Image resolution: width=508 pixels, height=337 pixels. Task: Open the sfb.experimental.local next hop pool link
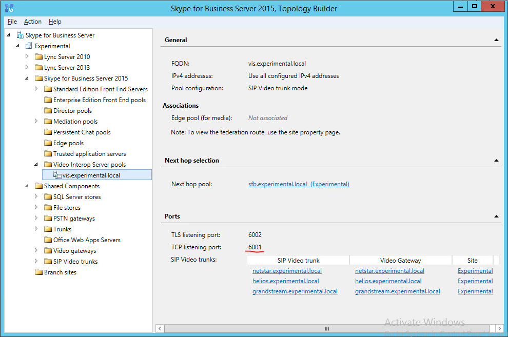coord(298,184)
